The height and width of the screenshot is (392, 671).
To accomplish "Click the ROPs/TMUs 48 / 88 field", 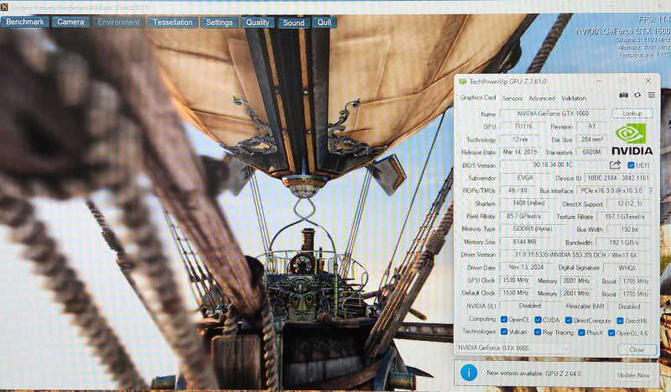I will pyautogui.click(x=518, y=191).
